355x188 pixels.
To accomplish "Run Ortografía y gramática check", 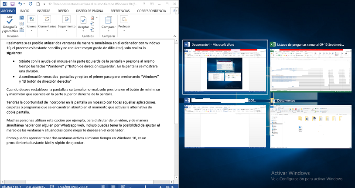I will click(10, 24).
